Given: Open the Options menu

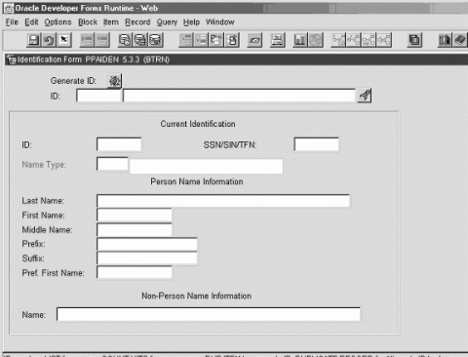Looking at the screenshot, I should pyautogui.click(x=58, y=22).
